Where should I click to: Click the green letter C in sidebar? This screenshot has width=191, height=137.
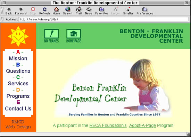pos(18,77)
